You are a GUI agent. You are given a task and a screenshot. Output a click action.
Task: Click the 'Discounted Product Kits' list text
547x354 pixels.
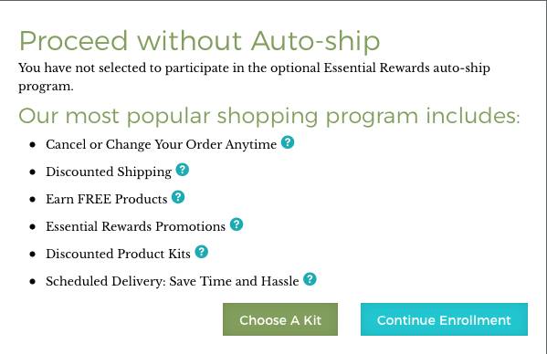coord(118,254)
